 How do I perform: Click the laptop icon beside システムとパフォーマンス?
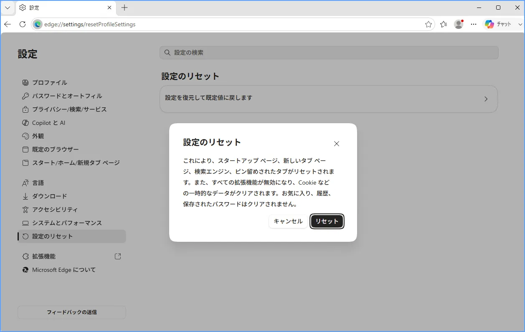coord(25,223)
